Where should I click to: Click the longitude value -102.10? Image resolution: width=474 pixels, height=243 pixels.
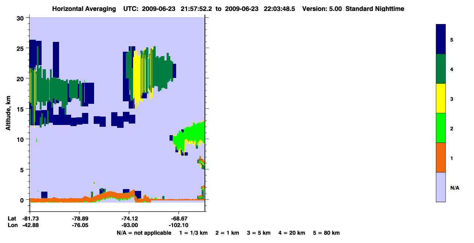pos(179,226)
